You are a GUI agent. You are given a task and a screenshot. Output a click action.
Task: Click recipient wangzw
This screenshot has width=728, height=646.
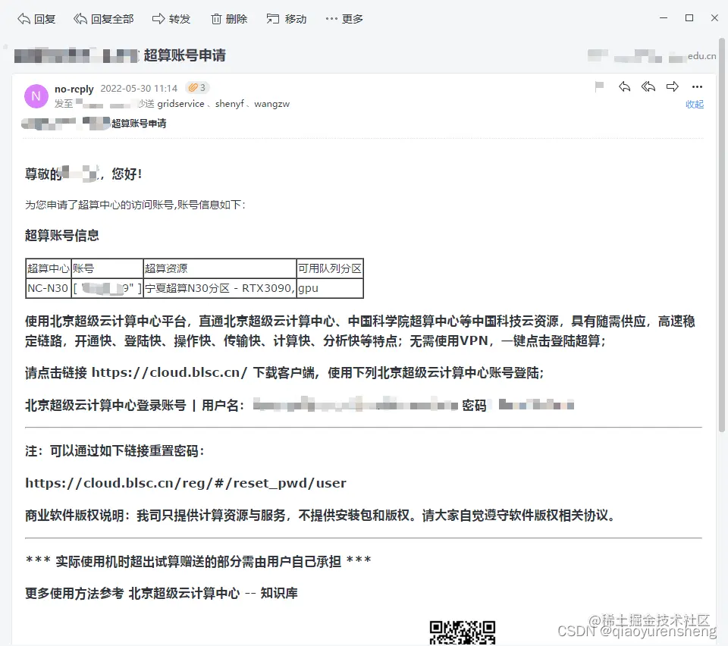click(272, 104)
